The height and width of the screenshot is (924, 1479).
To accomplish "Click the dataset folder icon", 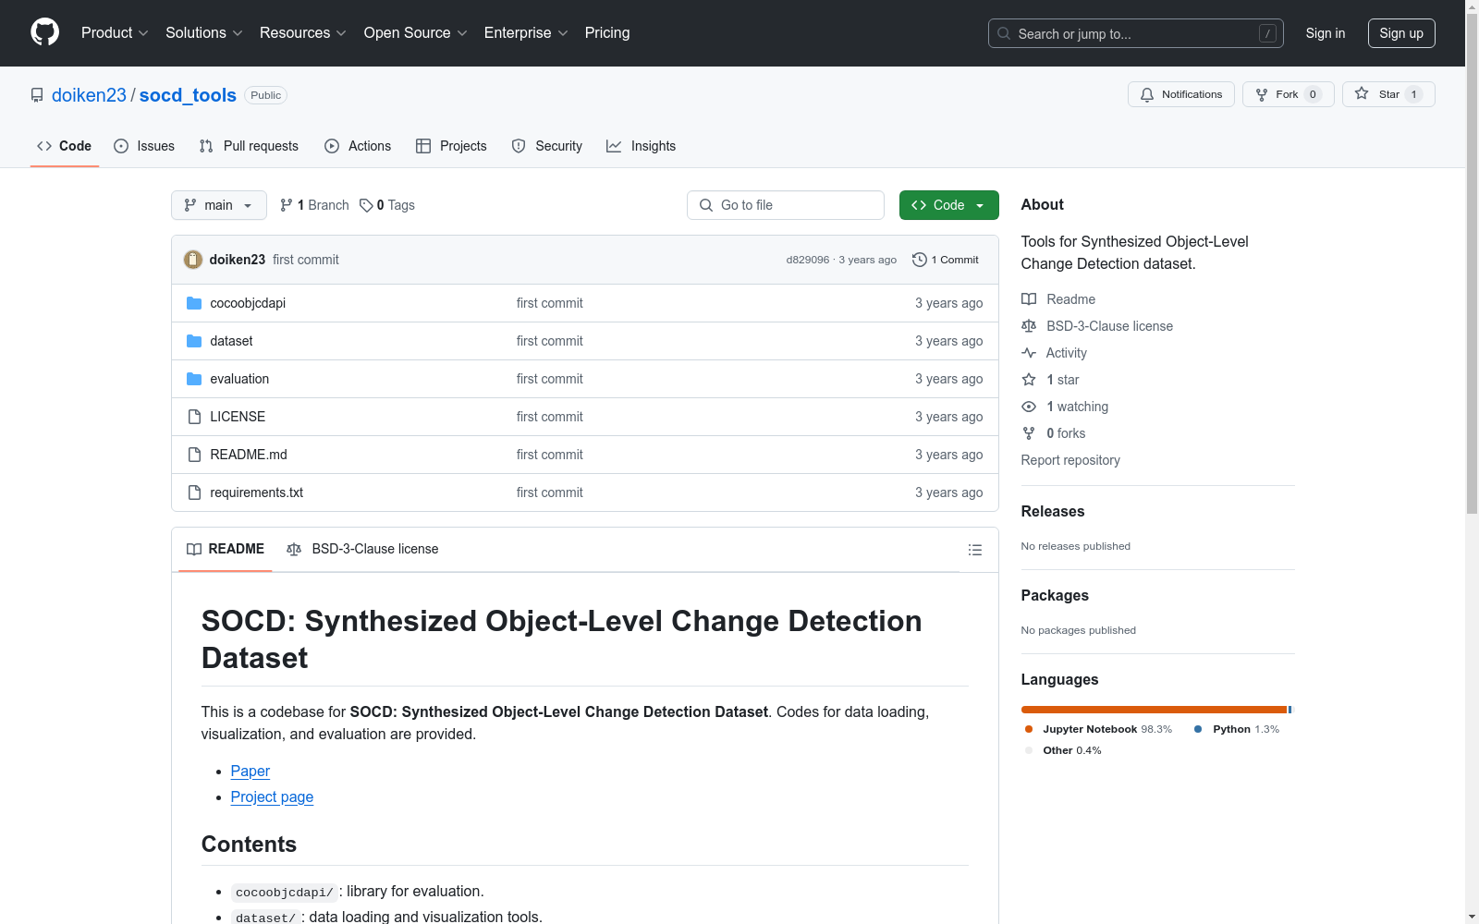I will coord(194,341).
